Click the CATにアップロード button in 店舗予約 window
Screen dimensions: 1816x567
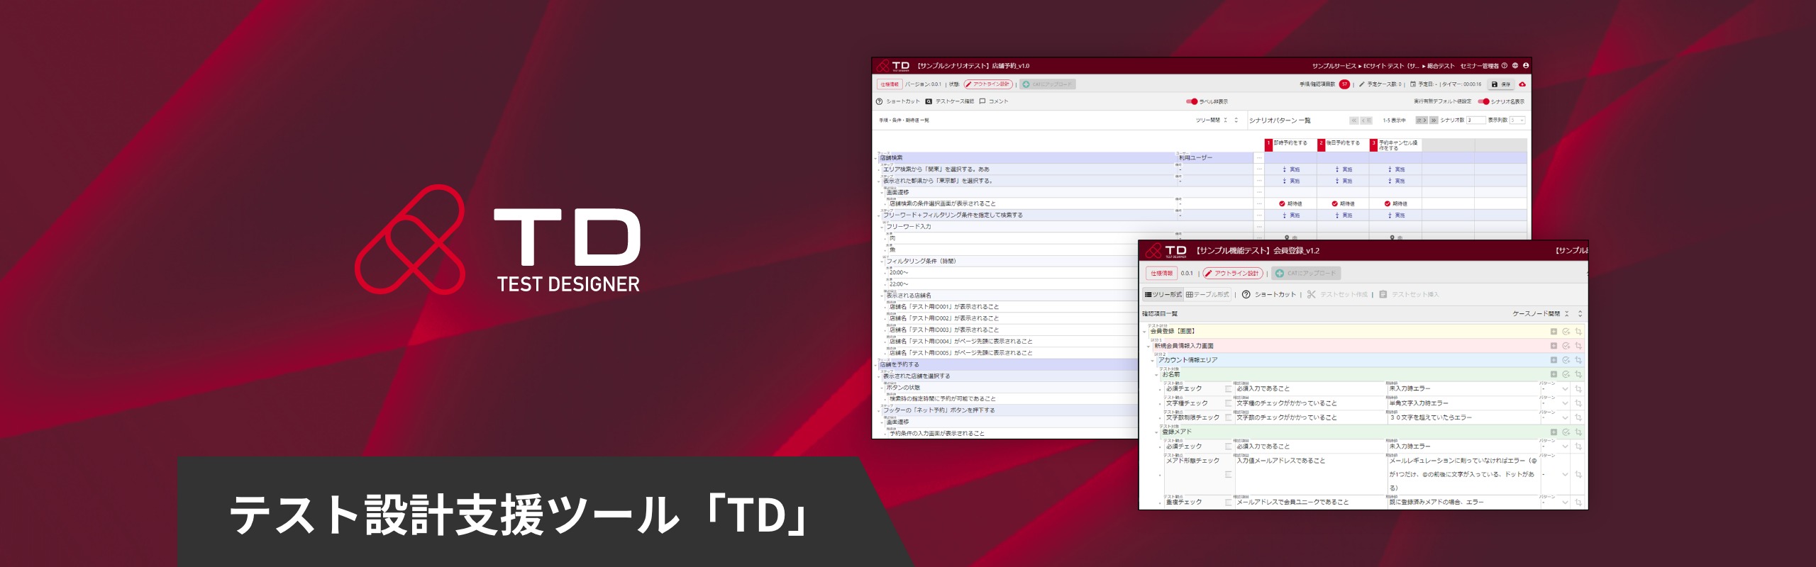click(1048, 84)
